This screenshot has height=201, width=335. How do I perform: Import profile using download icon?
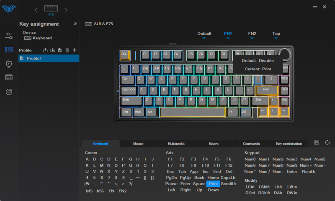(53, 50)
